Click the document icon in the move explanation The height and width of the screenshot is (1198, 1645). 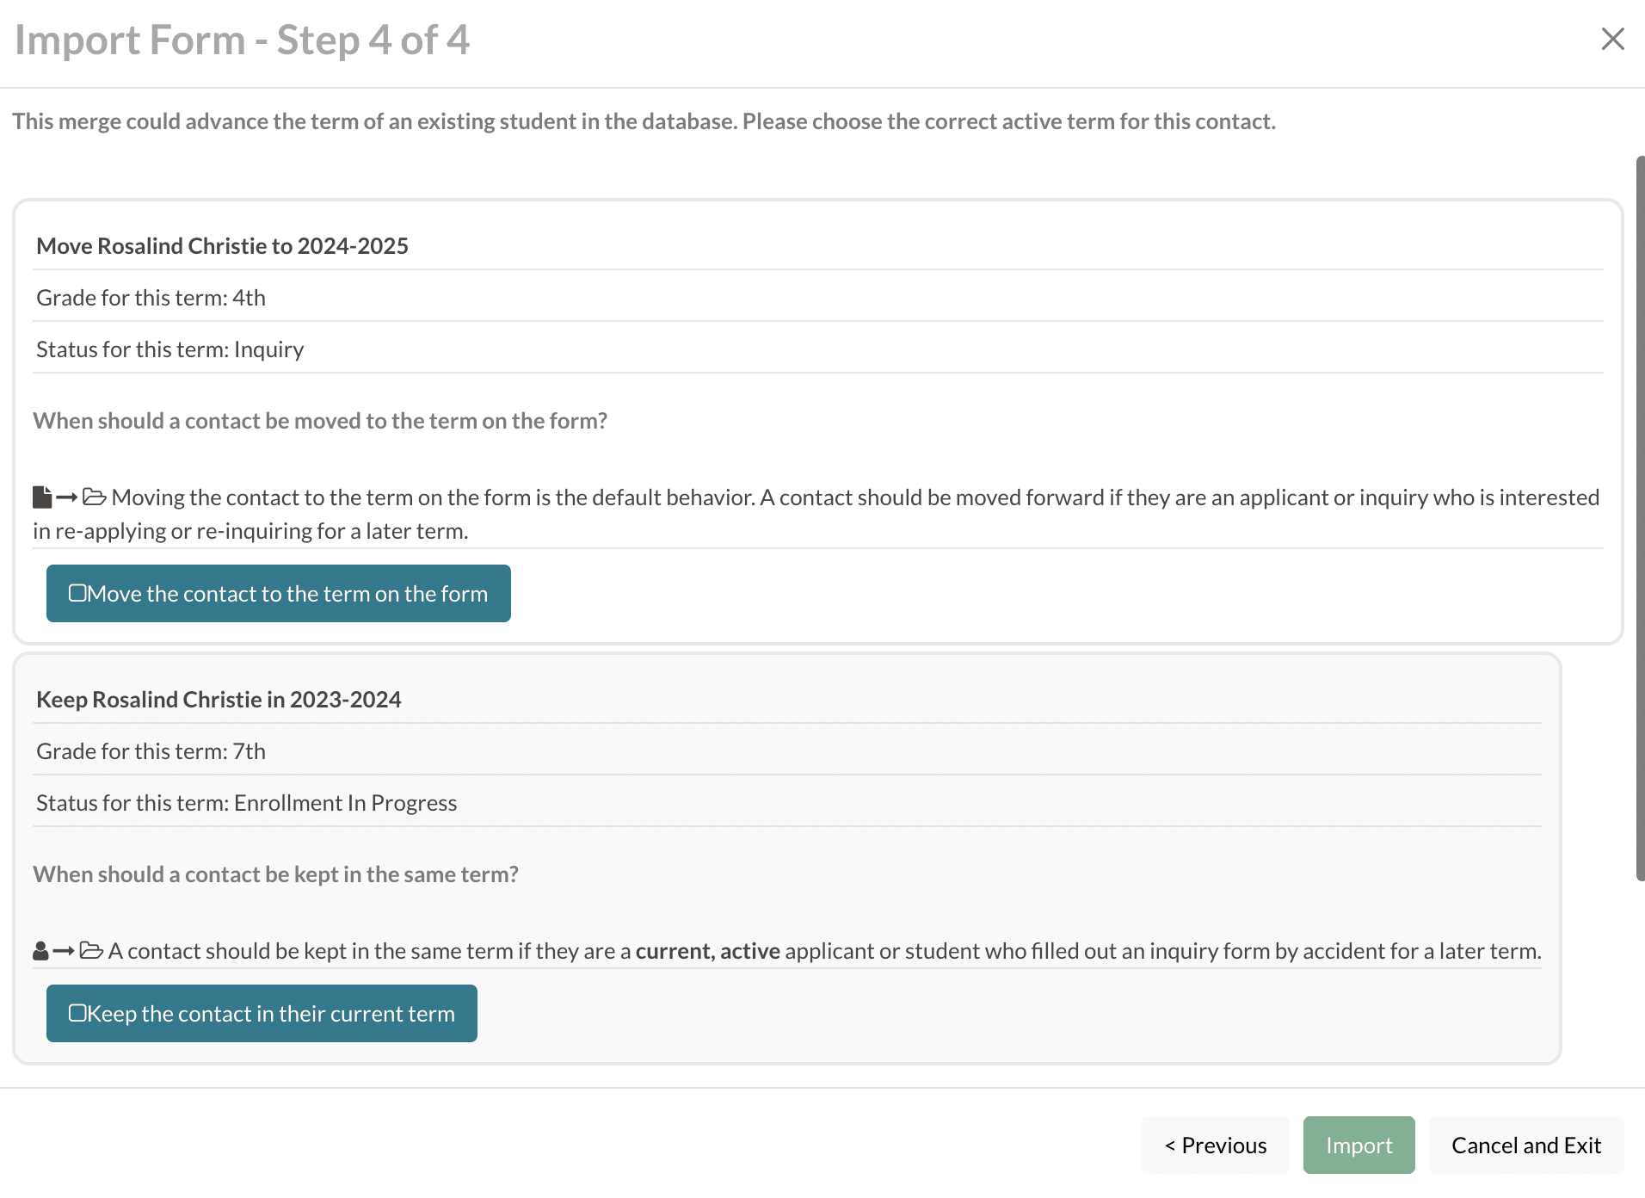pyautogui.click(x=41, y=497)
